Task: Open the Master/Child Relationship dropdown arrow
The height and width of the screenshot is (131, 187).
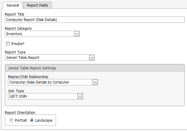Action: (x=95, y=82)
